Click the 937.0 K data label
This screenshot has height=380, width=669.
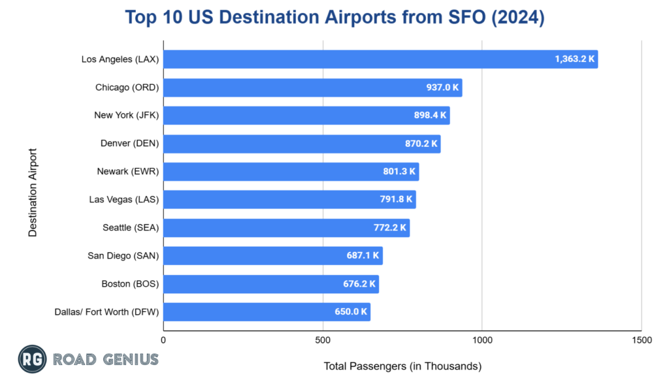[442, 87]
